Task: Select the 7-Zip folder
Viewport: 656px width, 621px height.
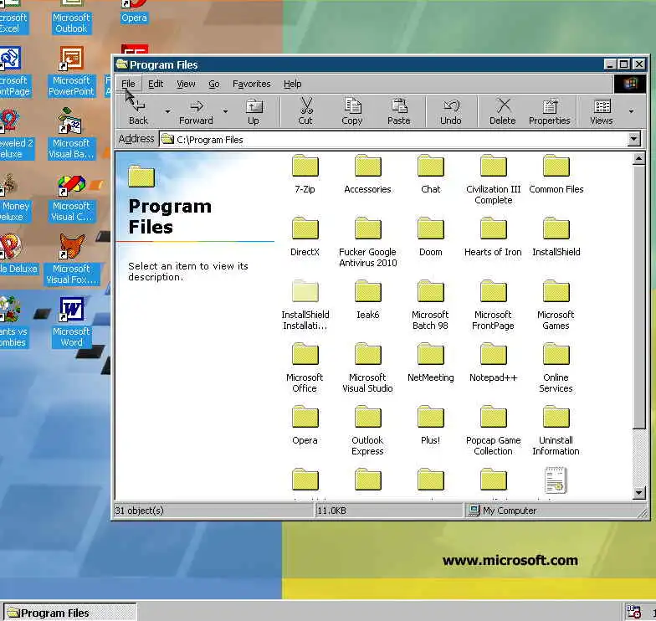Action: pyautogui.click(x=305, y=174)
